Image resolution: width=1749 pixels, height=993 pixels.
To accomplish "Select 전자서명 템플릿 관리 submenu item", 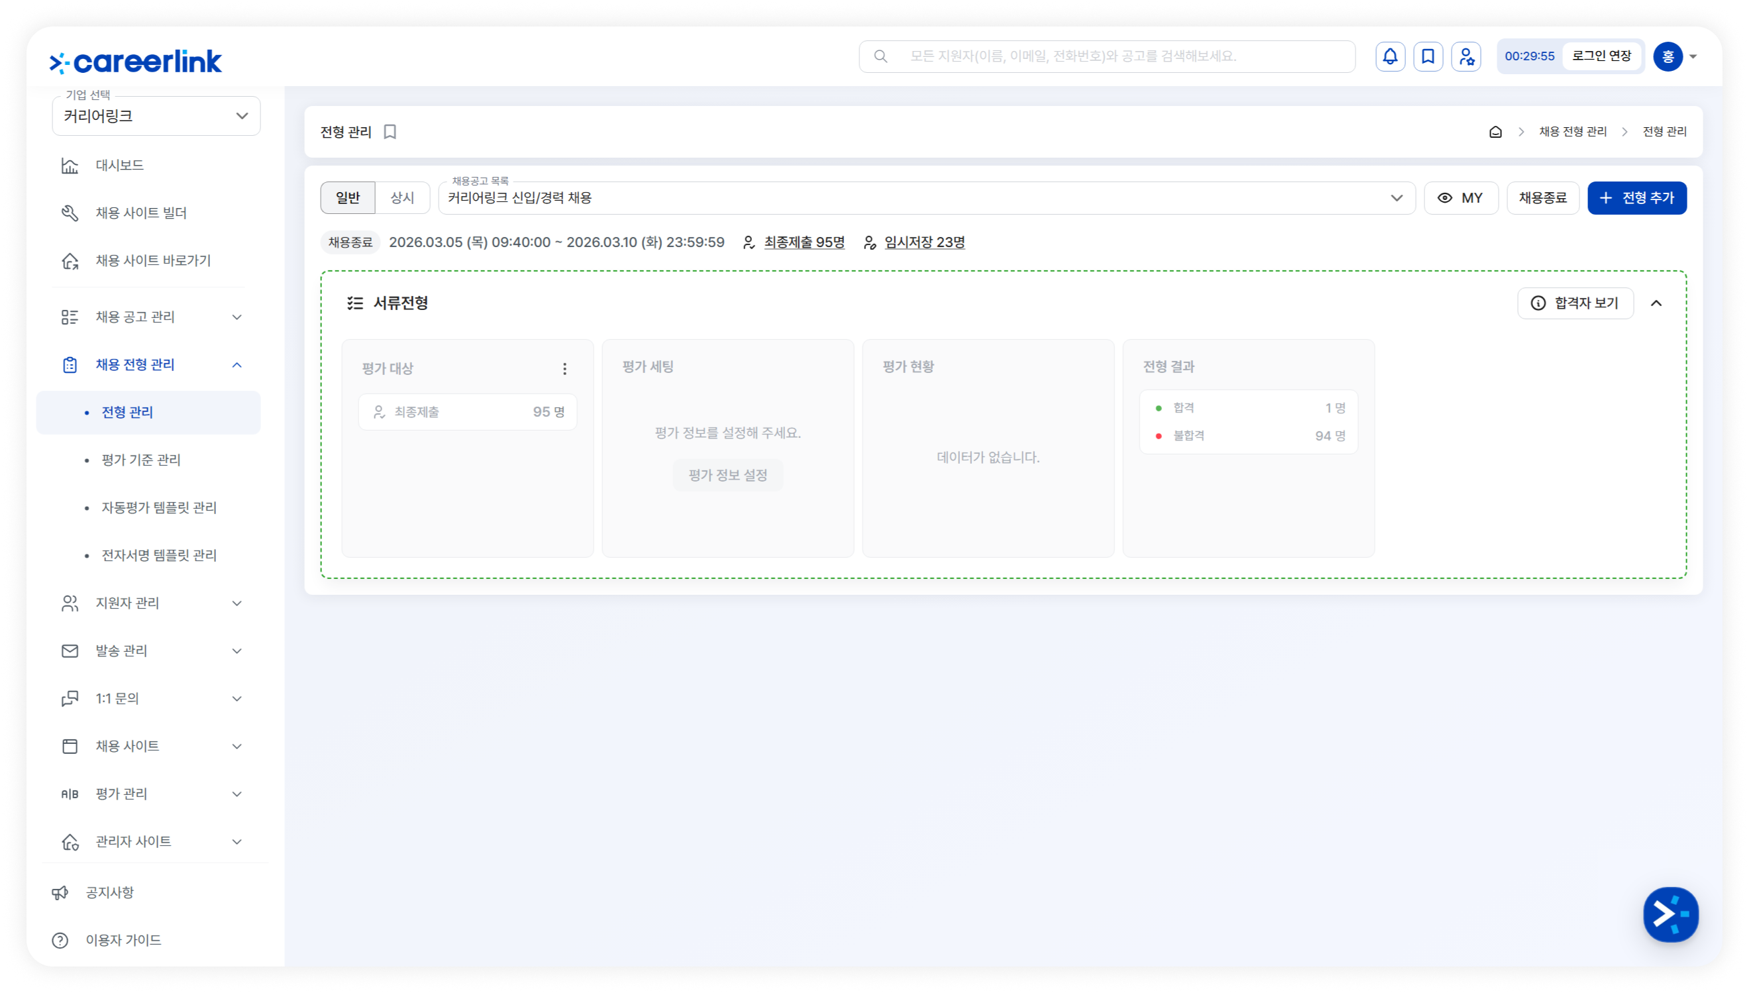I will tap(159, 555).
